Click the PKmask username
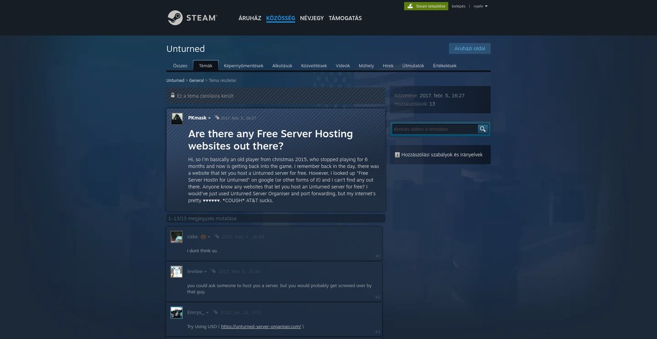The width and height of the screenshot is (657, 339). [x=197, y=118]
